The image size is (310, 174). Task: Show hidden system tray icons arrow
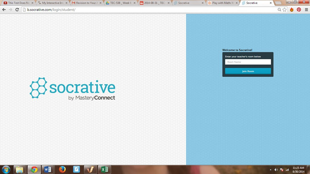click(270, 170)
